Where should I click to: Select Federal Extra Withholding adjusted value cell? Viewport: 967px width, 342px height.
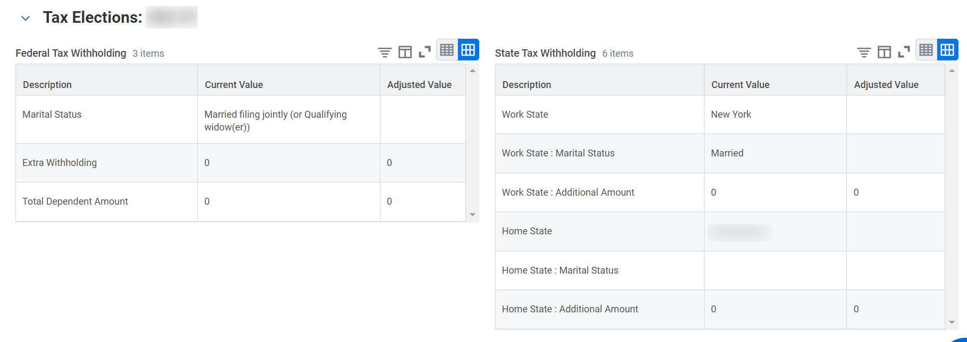423,163
